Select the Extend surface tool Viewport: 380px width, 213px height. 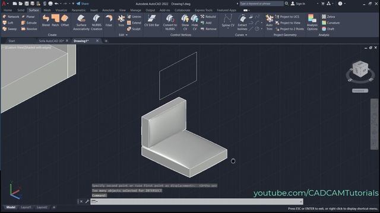tap(134, 22)
